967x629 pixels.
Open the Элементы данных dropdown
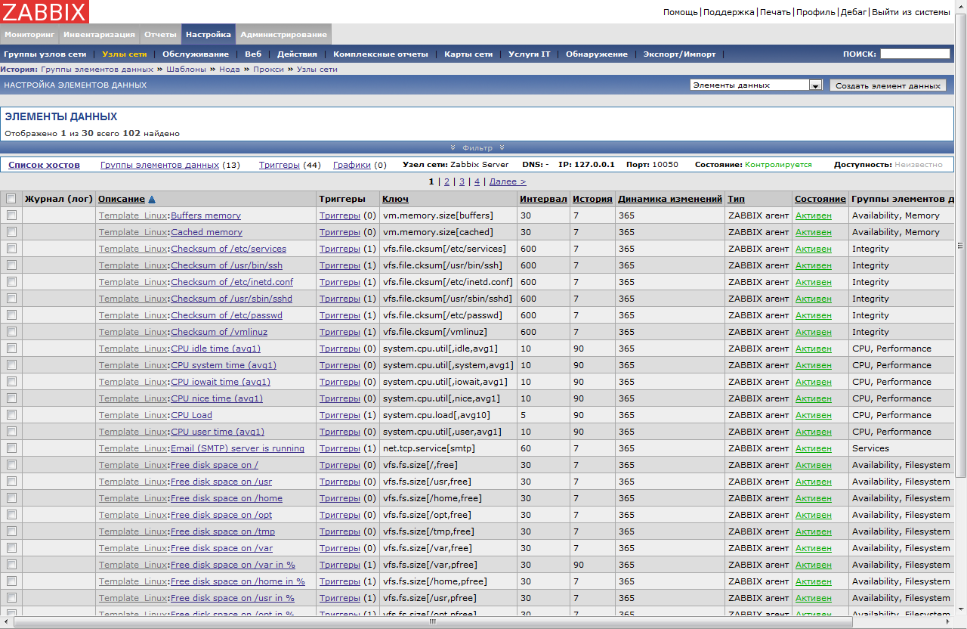[755, 85]
